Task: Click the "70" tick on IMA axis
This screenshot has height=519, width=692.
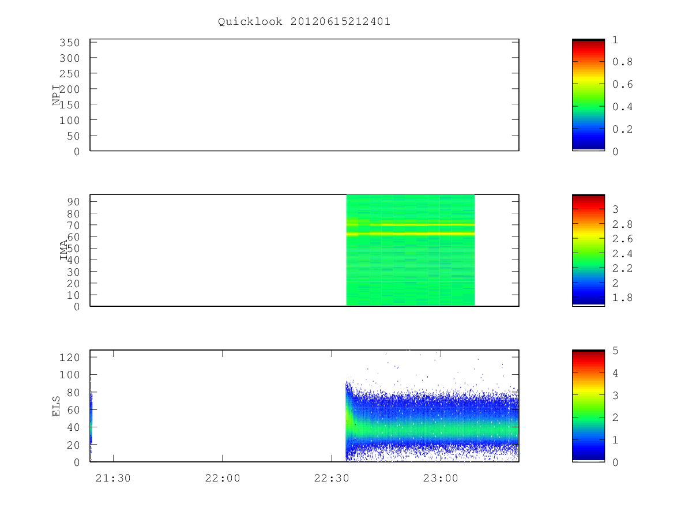Action: [72, 225]
